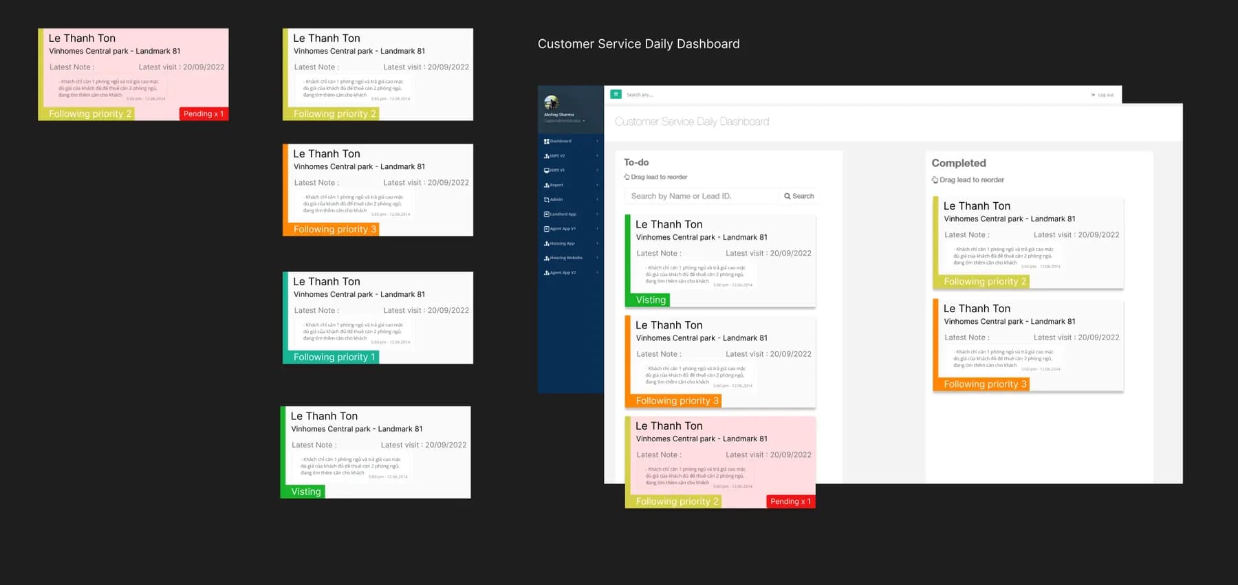This screenshot has width=1238, height=585.
Task: Click the Log out link text
Action: [1105, 95]
